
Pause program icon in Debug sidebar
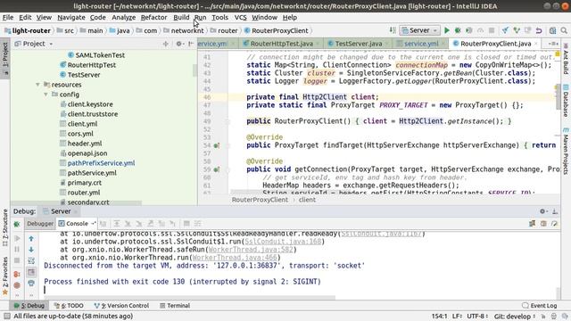click(x=17, y=250)
